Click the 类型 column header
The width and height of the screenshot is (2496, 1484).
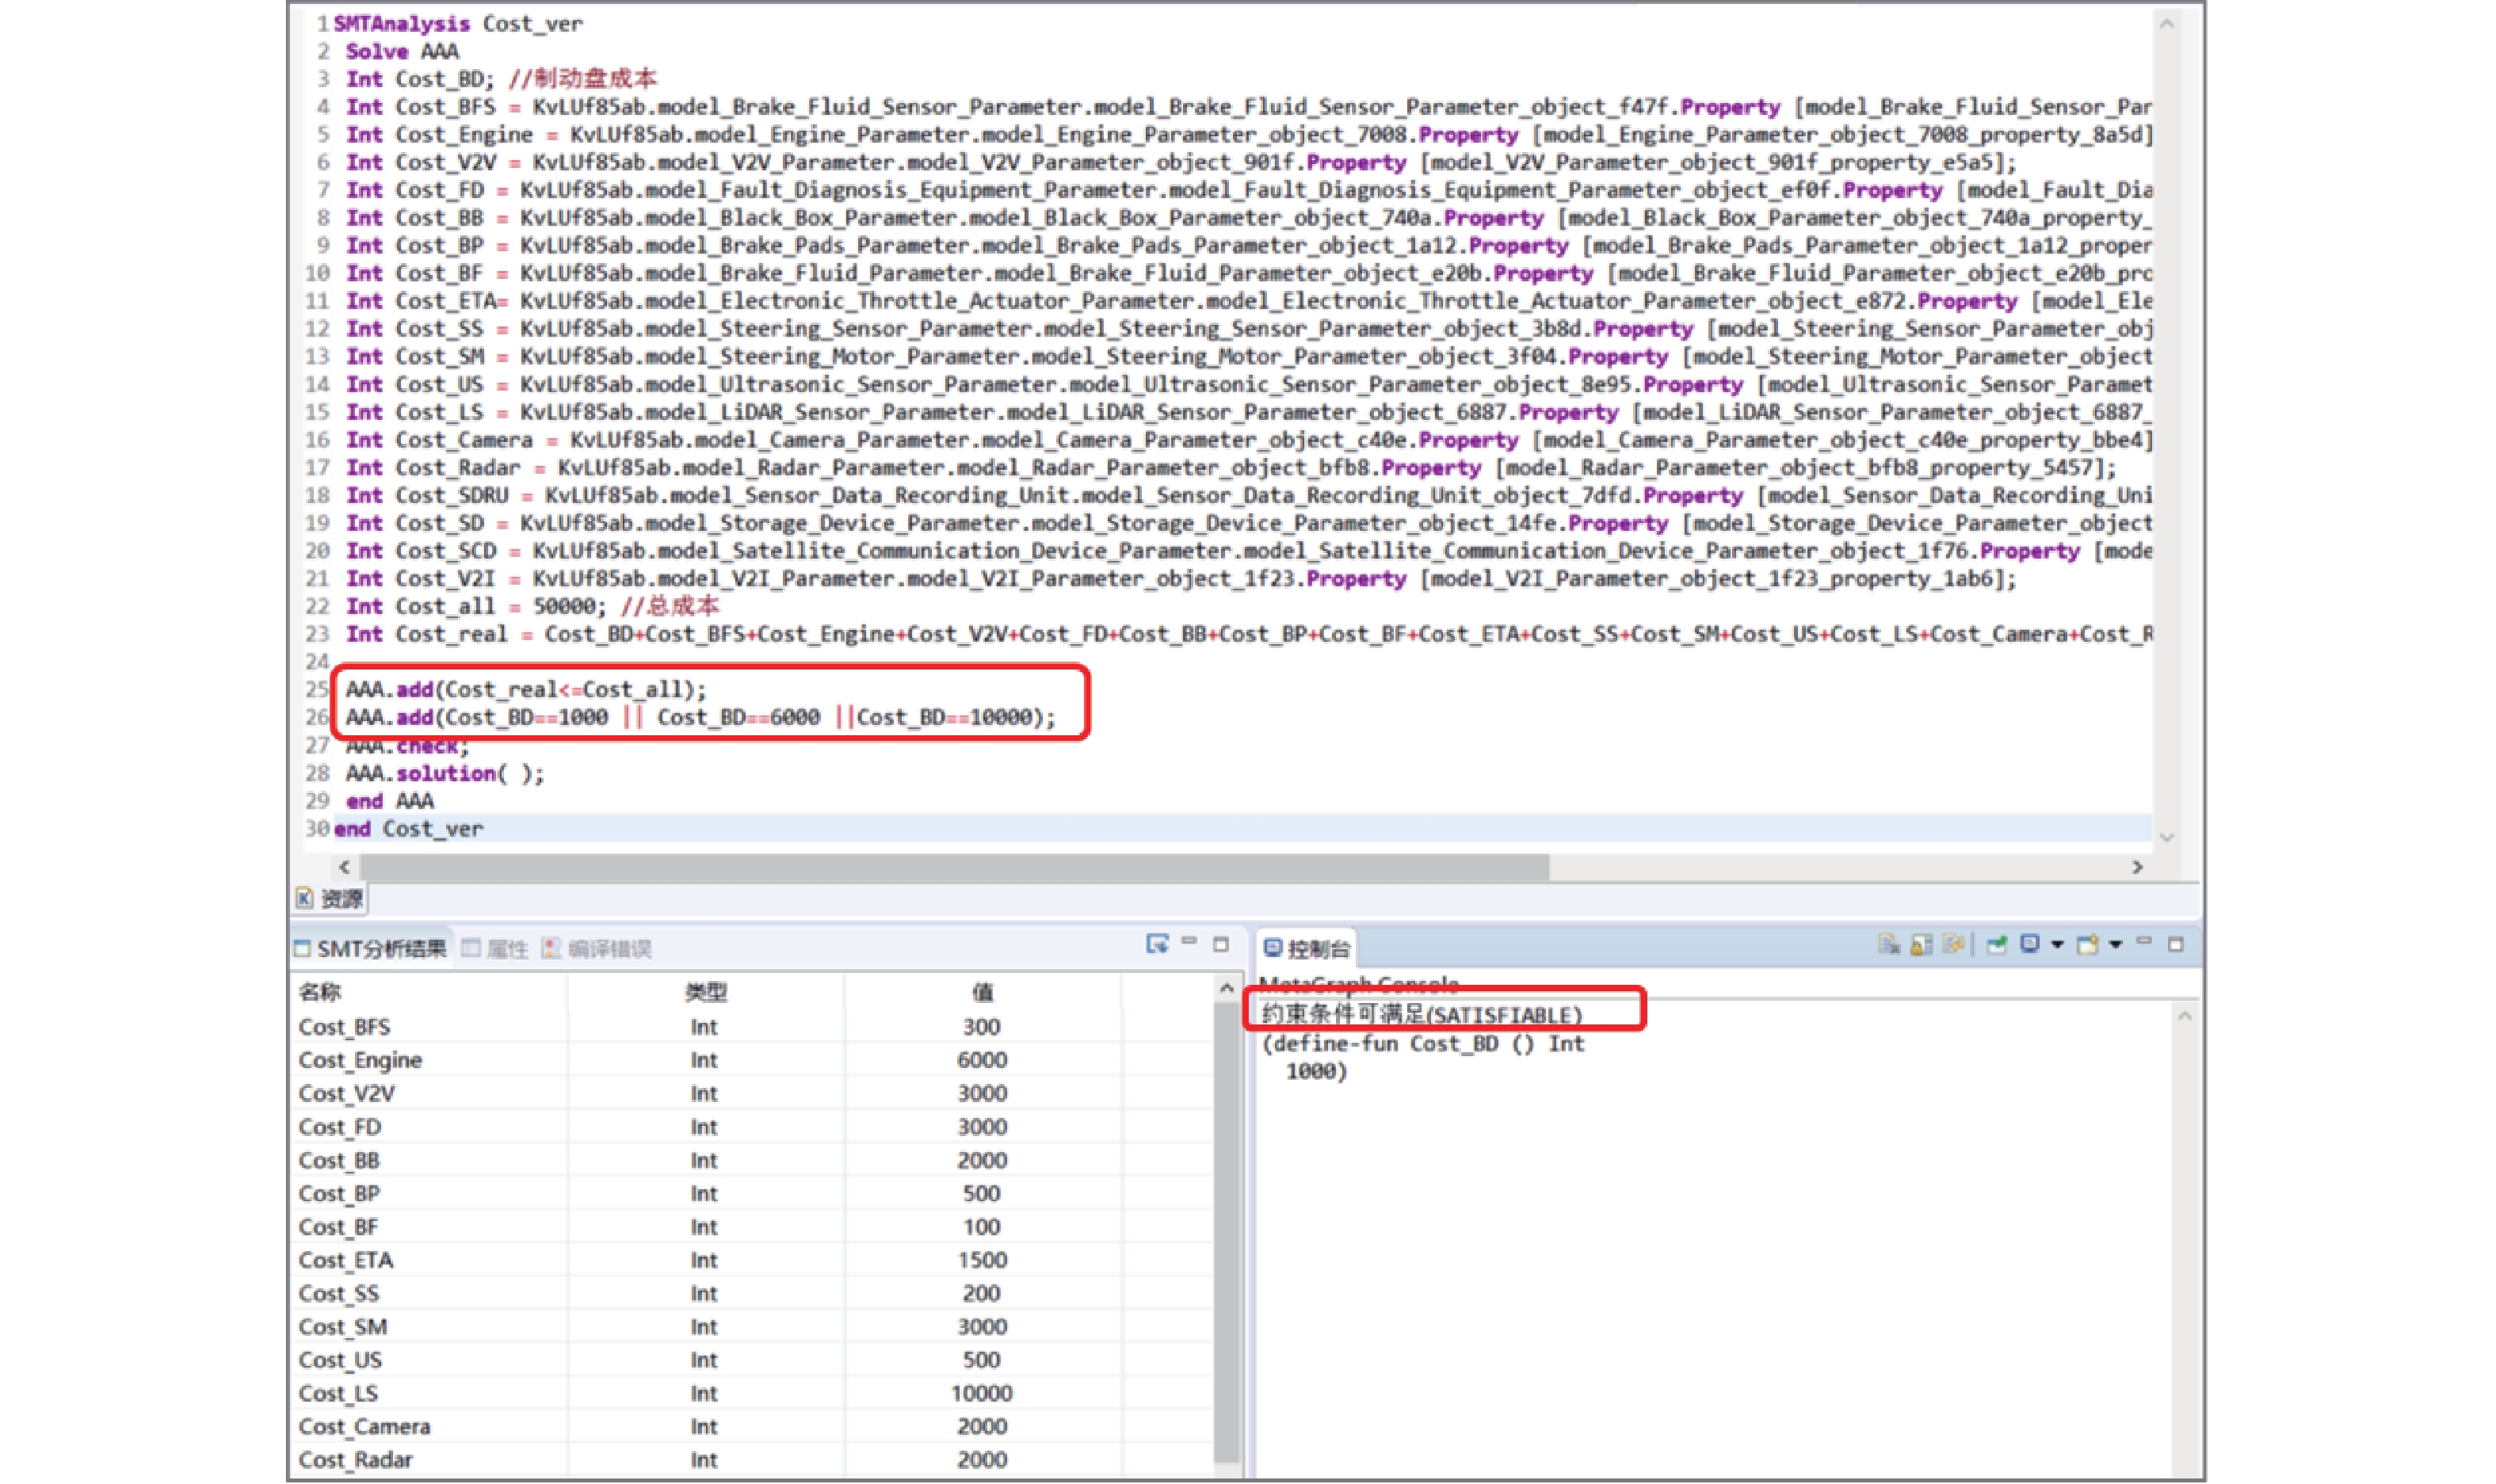pos(706,992)
